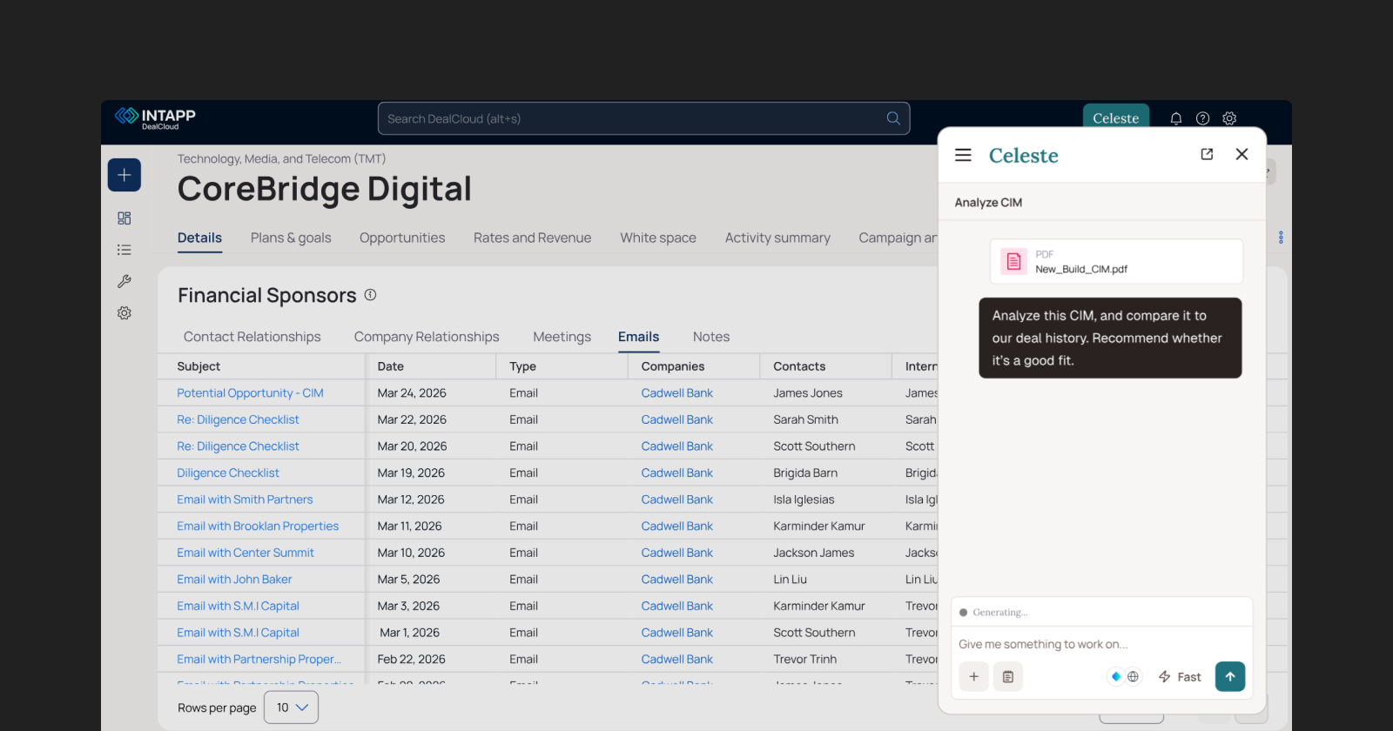Viewport: 1393px width, 731px height.
Task: Toggle the DealCloud diamond source icon
Action: pyautogui.click(x=1116, y=676)
